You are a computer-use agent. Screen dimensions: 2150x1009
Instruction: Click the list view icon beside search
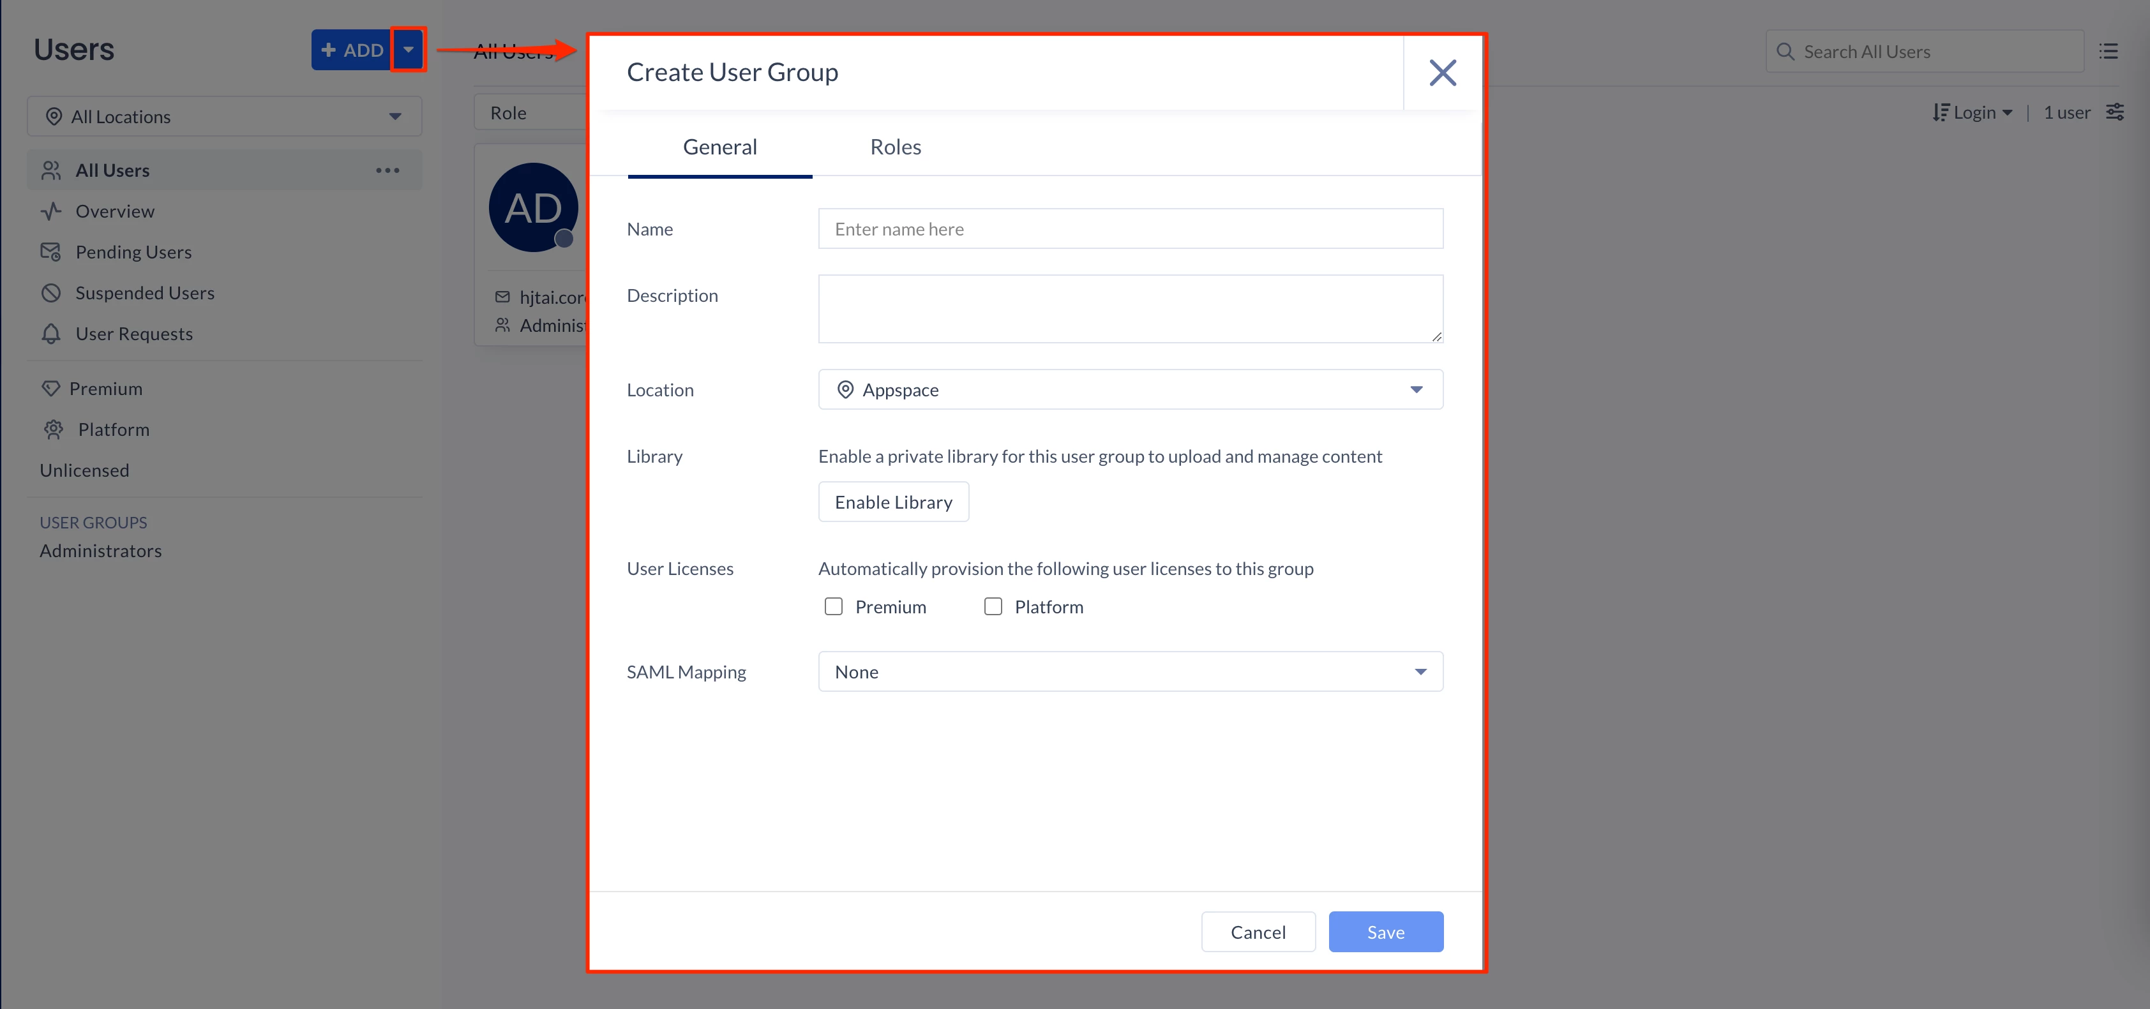pyautogui.click(x=2109, y=52)
